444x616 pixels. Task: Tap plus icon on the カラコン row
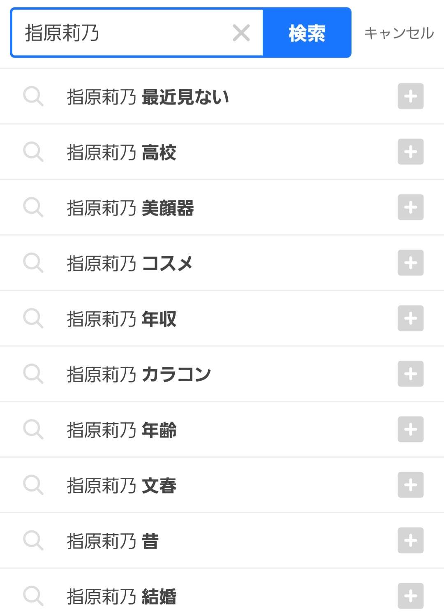click(410, 374)
